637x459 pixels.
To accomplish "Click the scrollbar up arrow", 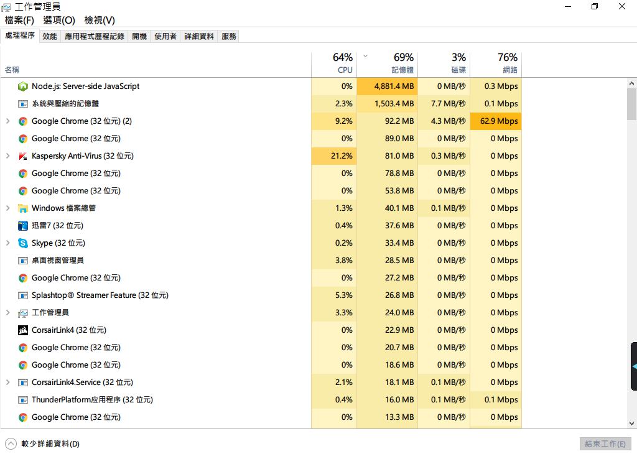I will [x=631, y=83].
